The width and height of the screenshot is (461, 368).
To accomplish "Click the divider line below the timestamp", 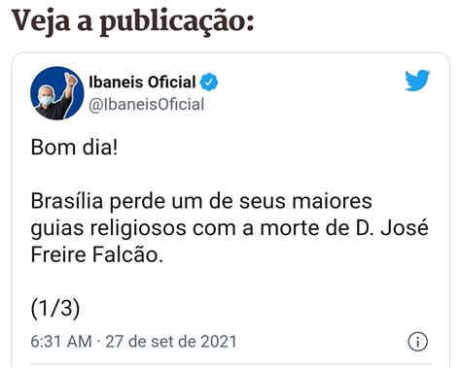I will pos(230,364).
